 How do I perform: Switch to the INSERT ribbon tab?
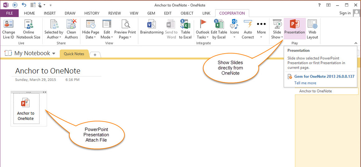pyautogui.click(x=50, y=13)
